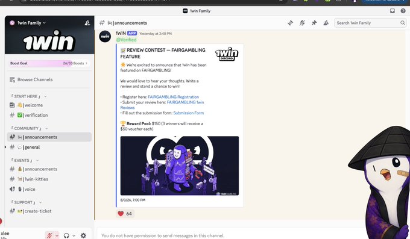Click the Boost Goal arrow chevron
Screen dimensions: 410x239
pyautogui.click(x=87, y=63)
